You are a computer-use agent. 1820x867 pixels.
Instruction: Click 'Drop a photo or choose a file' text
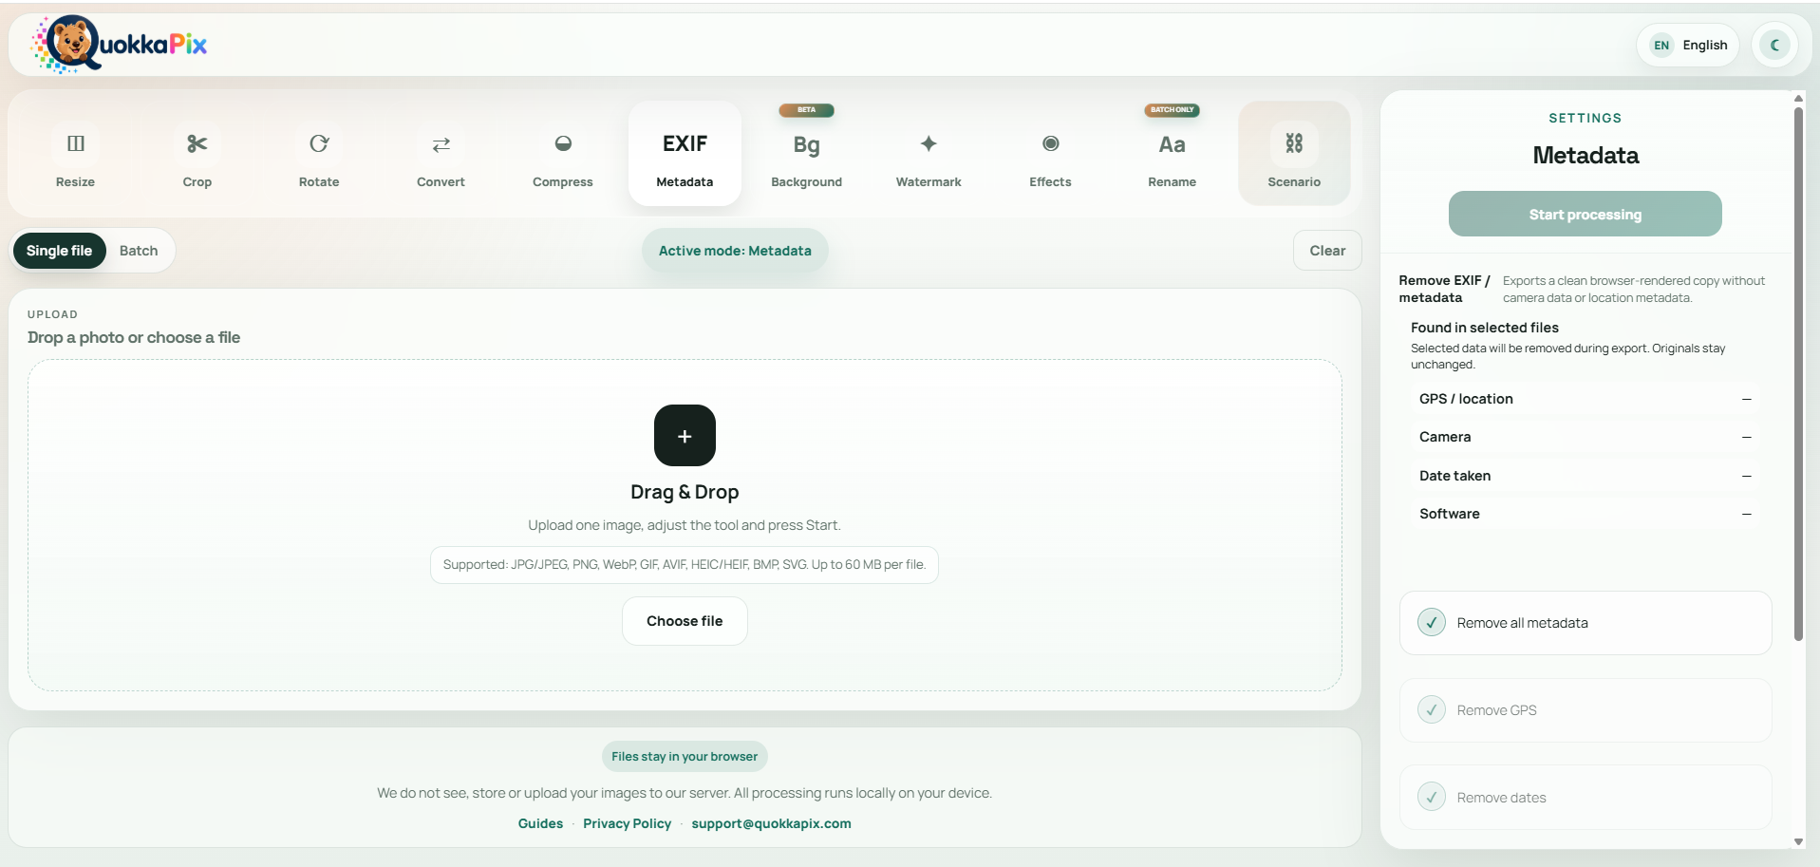(x=134, y=337)
